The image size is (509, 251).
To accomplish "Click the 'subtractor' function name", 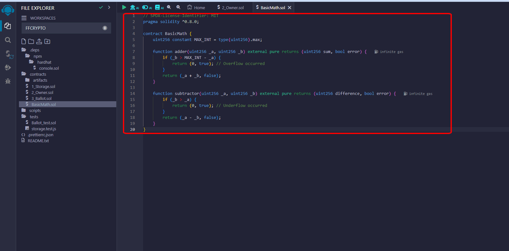I will pyautogui.click(x=187, y=94).
